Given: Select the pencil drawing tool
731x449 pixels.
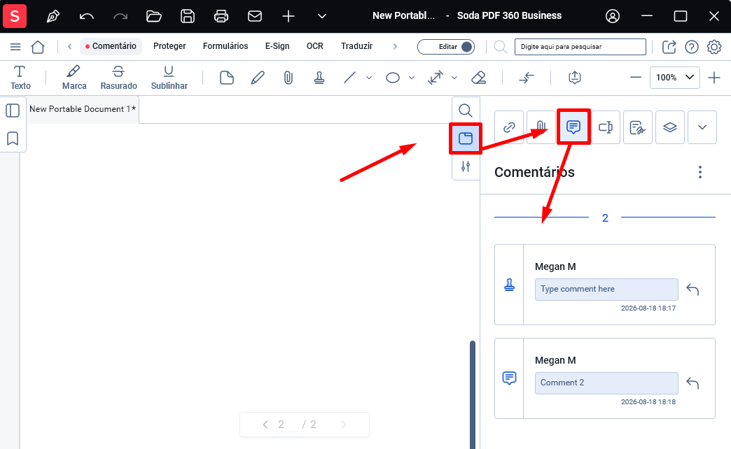Looking at the screenshot, I should tap(258, 78).
